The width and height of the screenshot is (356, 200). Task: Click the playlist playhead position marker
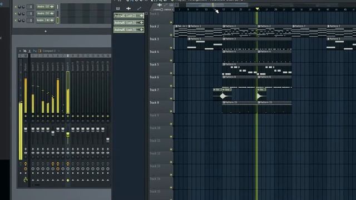tap(257, 9)
